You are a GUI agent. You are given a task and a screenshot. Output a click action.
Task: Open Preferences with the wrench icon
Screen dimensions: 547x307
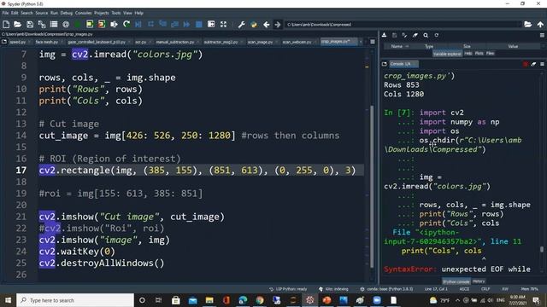coord(241,25)
